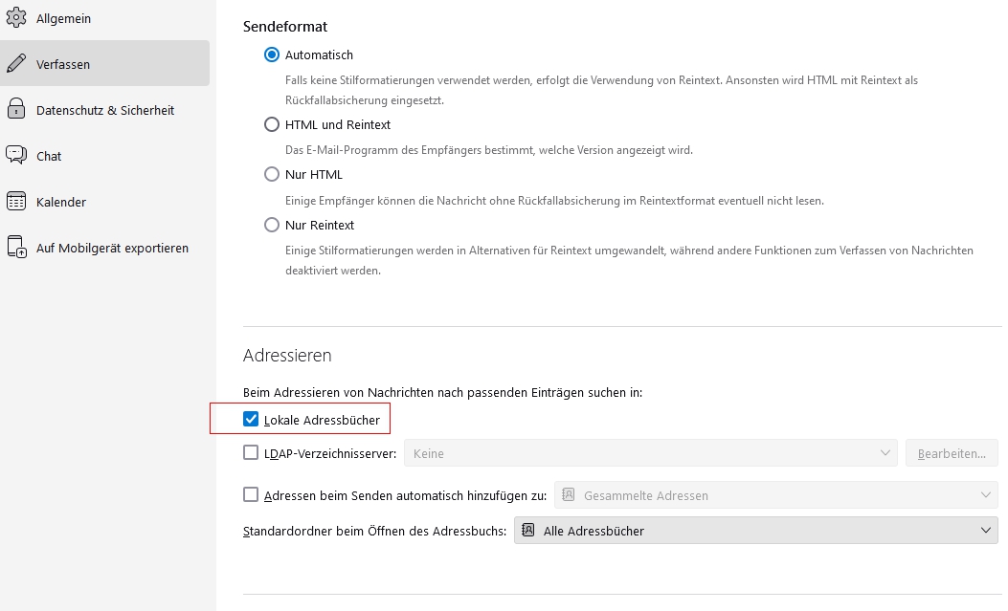This screenshot has width=1008, height=611.
Task: Click the mobile export device icon
Action: point(16,248)
